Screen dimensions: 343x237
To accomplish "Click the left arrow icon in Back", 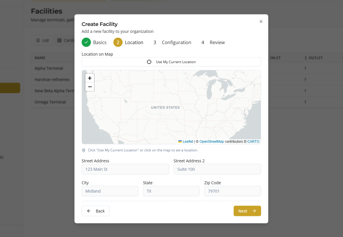I will coord(89,211).
